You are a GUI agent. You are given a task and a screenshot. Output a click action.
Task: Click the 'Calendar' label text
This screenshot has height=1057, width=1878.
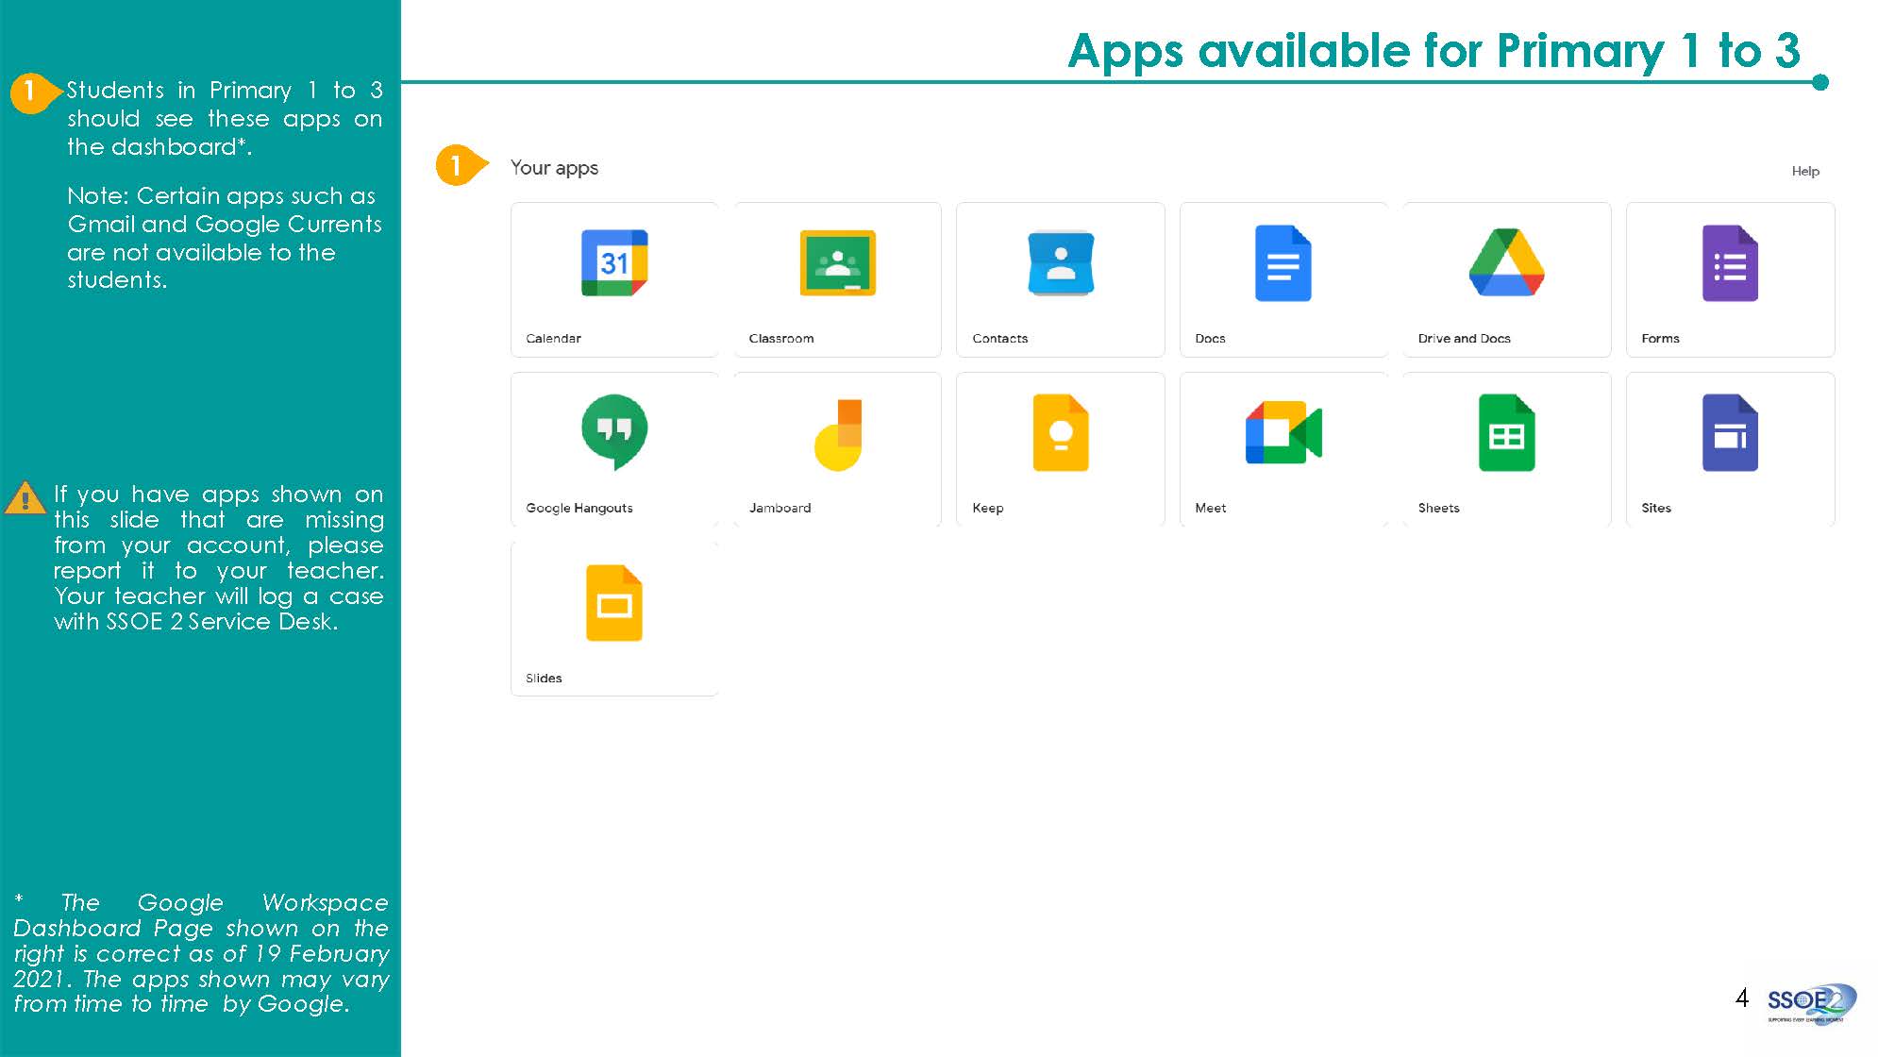click(x=553, y=338)
